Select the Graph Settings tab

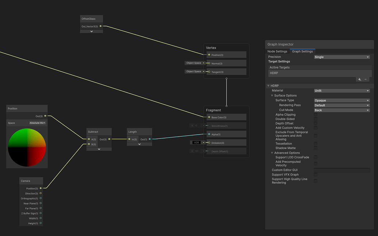(302, 52)
